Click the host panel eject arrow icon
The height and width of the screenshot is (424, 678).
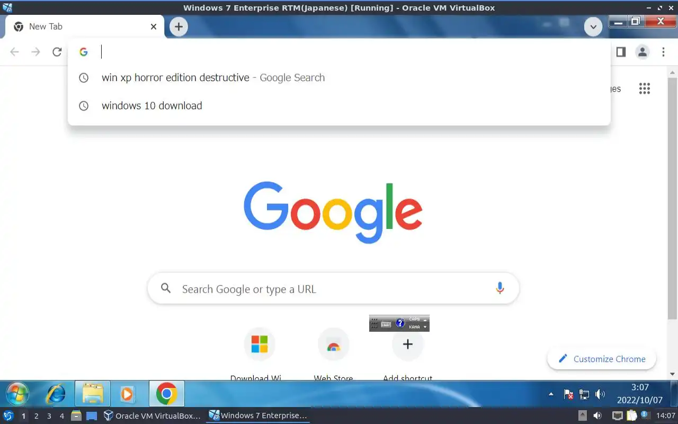pyautogui.click(x=583, y=416)
